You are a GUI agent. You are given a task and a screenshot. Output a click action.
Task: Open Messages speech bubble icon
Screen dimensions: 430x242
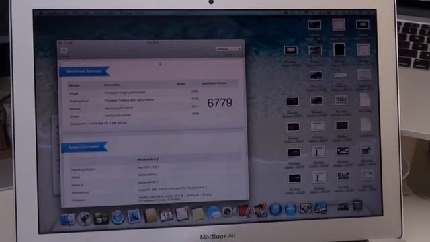(x=214, y=212)
